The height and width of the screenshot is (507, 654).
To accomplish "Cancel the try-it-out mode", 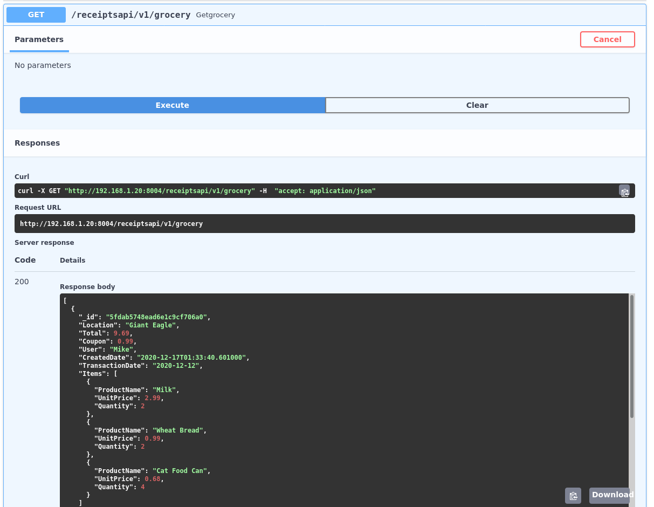I will [607, 39].
